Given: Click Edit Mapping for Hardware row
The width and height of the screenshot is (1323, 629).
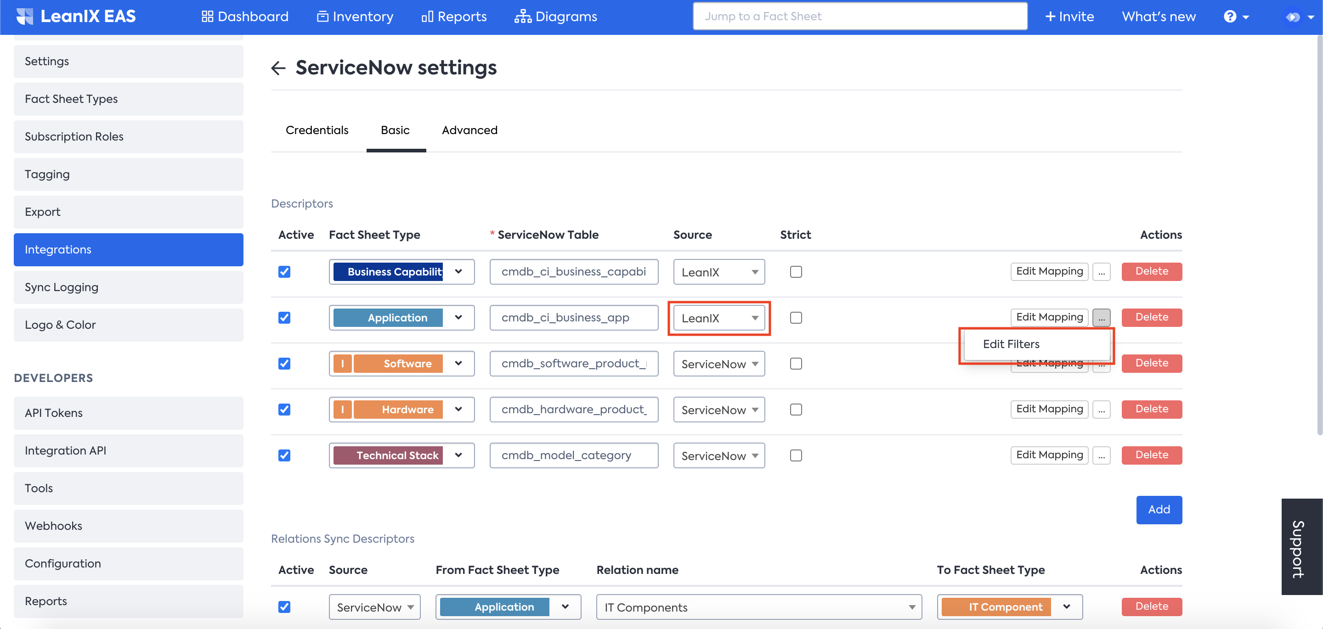Looking at the screenshot, I should pyautogui.click(x=1049, y=409).
